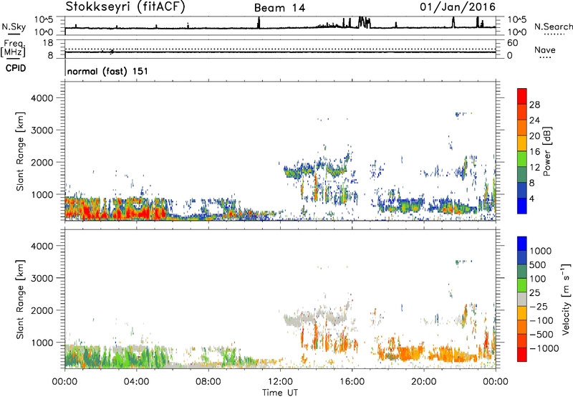Click the "-100" label on the velocity colorbar
The width and height of the screenshot is (573, 397).
(x=541, y=320)
